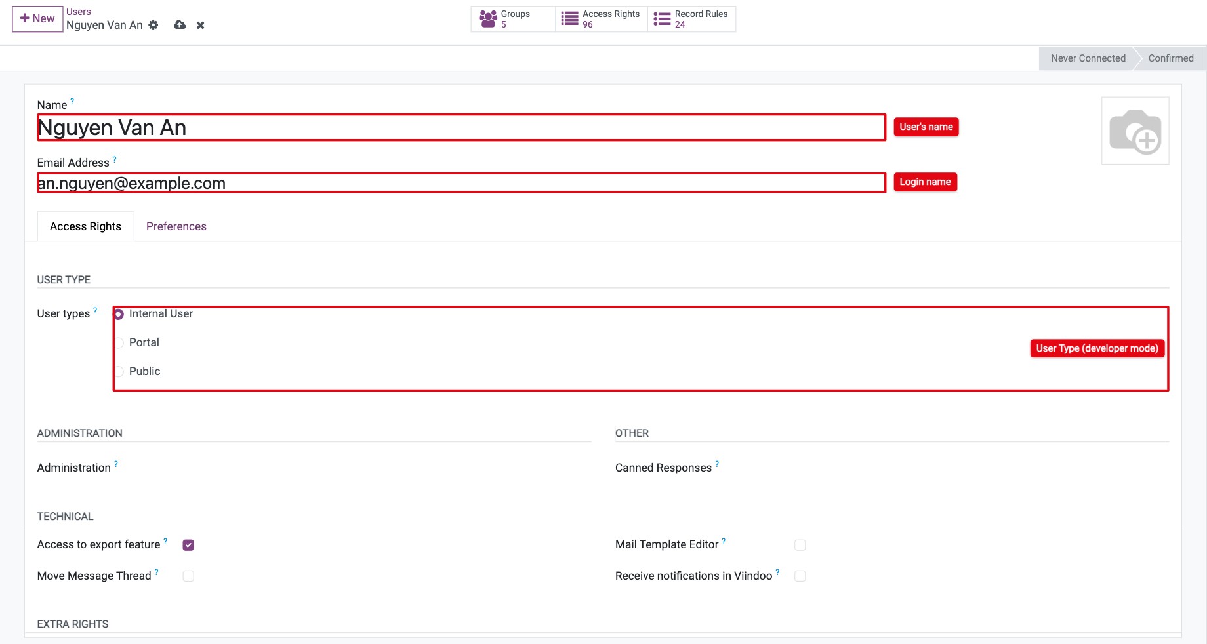Switch to the Preferences tab
Image resolution: width=1207 pixels, height=644 pixels.
coord(176,226)
